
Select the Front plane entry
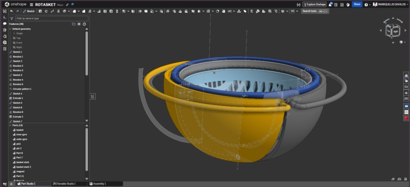pos(19,43)
